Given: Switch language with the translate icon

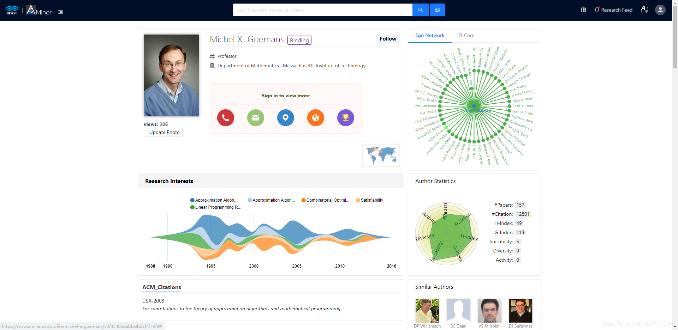Looking at the screenshot, I should pos(644,10).
